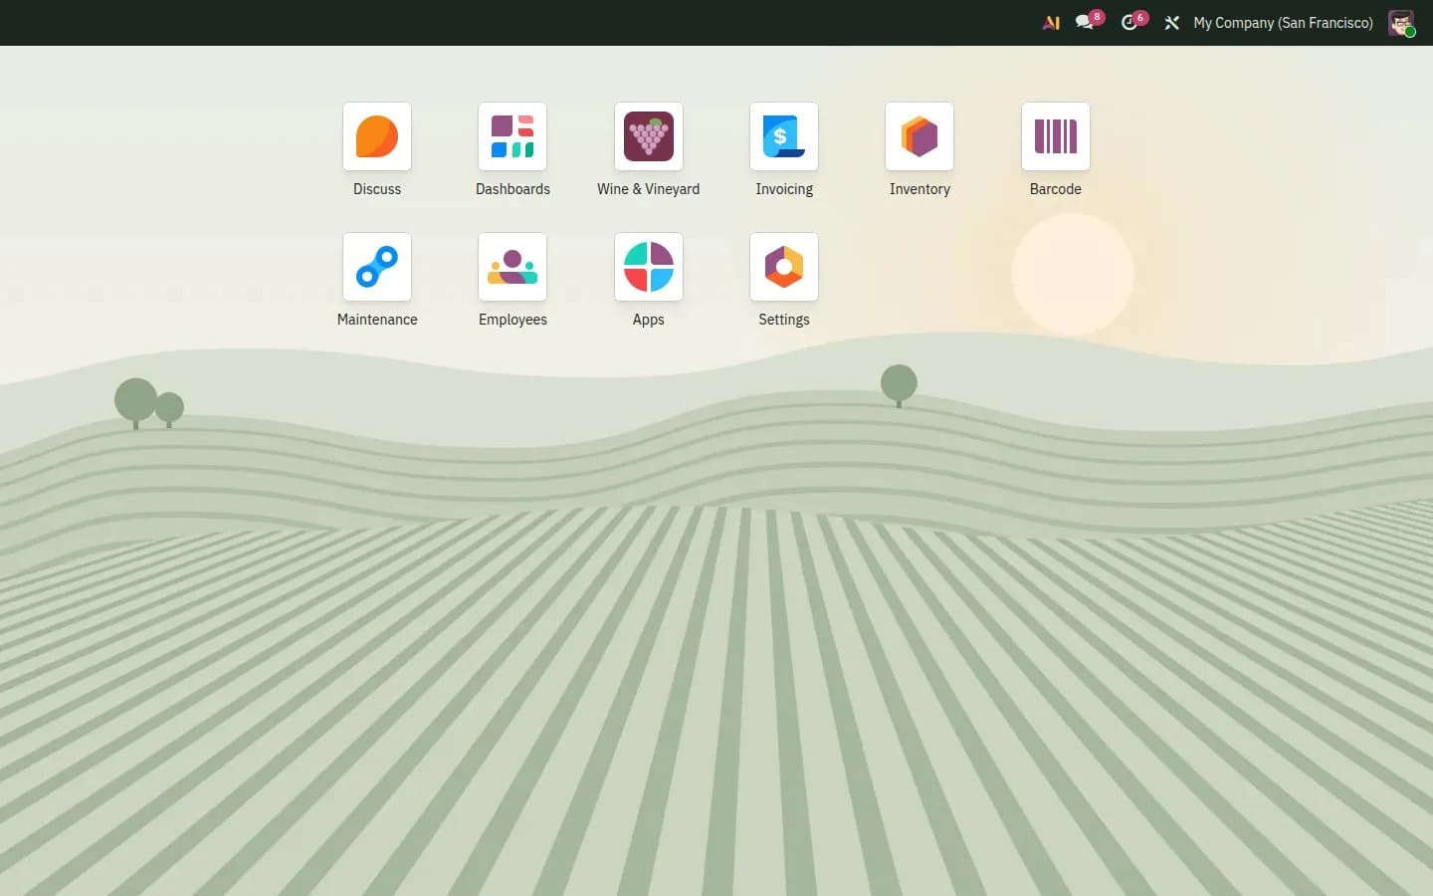Open the Dashboards app
Viewport: 1433px width, 896px height.
pos(512,136)
